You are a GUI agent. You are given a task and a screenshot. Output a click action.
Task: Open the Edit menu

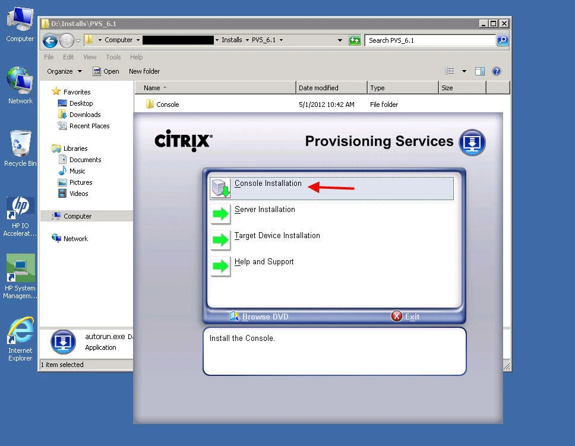click(x=68, y=57)
